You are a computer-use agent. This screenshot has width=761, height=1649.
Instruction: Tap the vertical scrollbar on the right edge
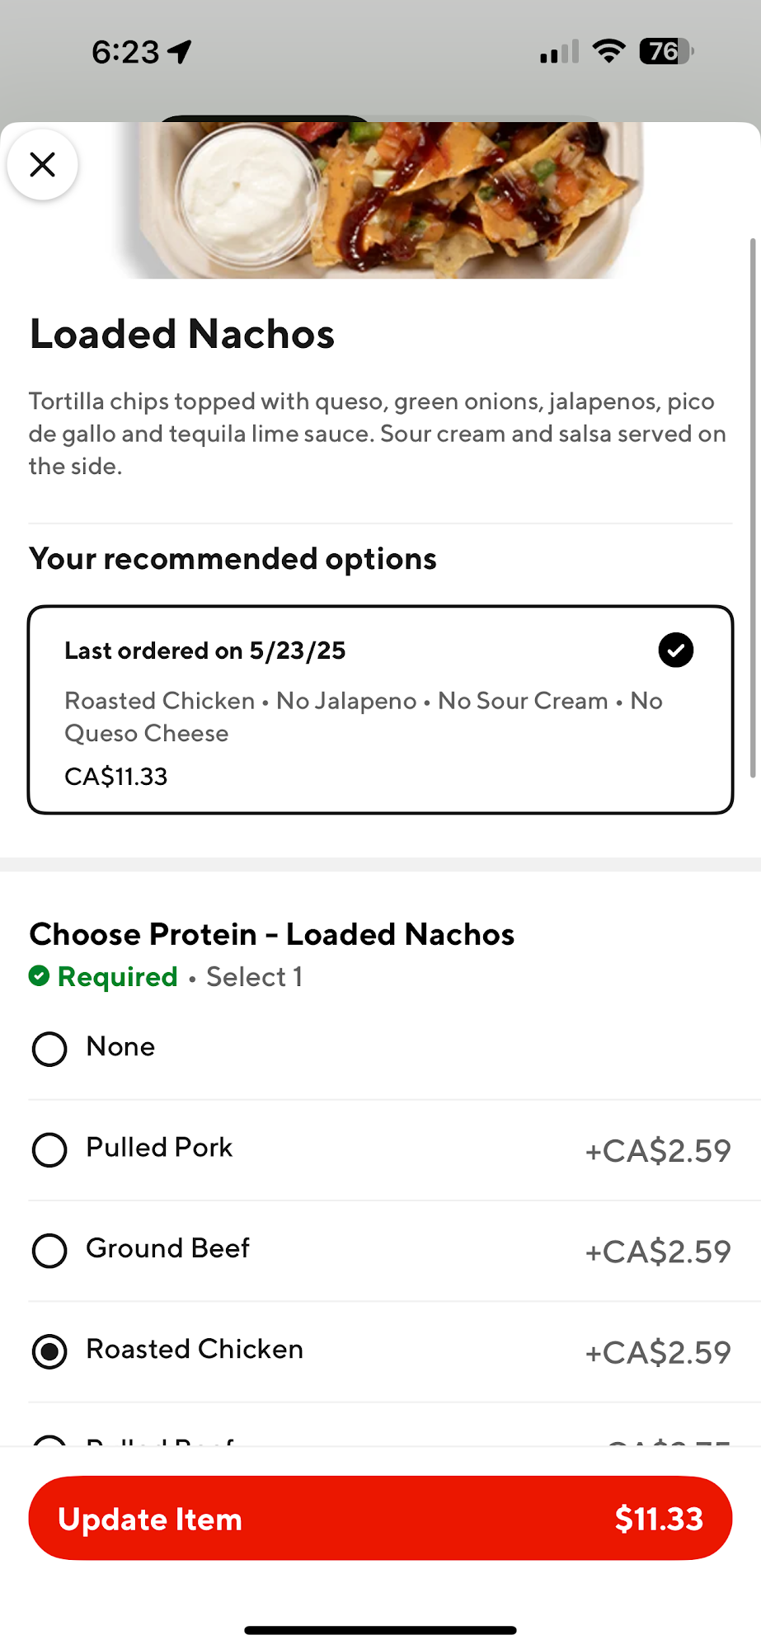click(x=753, y=507)
